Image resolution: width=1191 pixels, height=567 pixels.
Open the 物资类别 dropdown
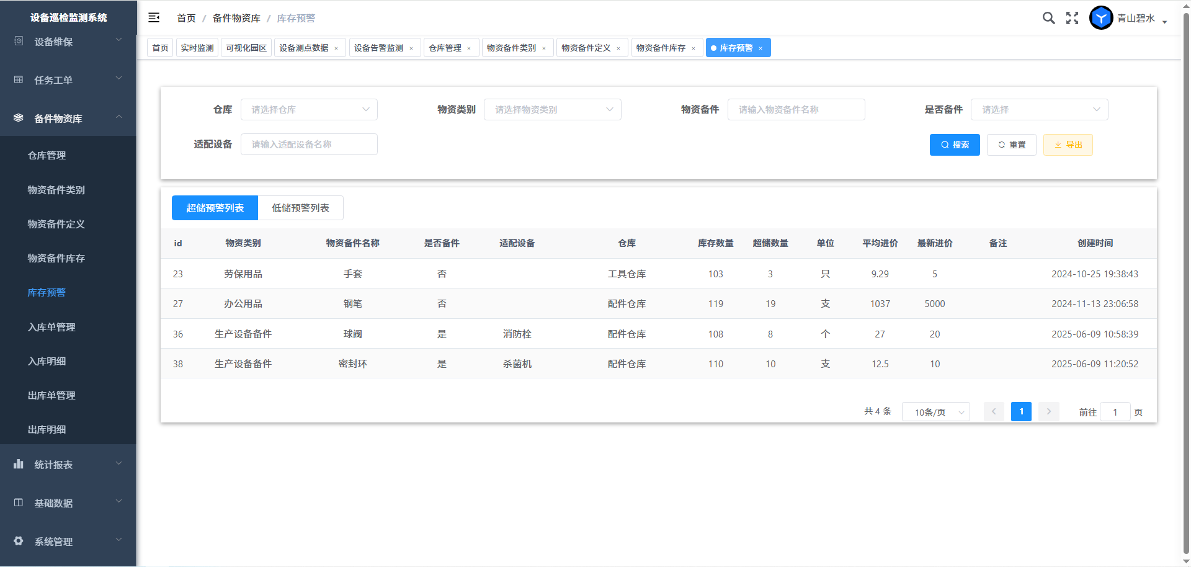[x=552, y=110]
